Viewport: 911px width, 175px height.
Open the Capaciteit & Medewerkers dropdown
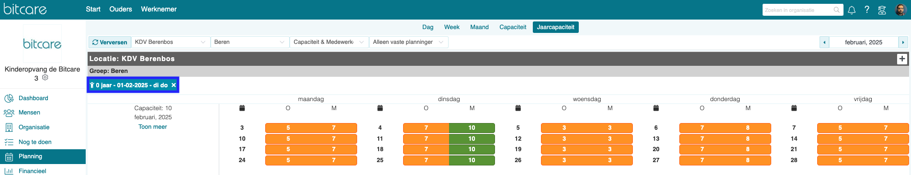pos(329,42)
